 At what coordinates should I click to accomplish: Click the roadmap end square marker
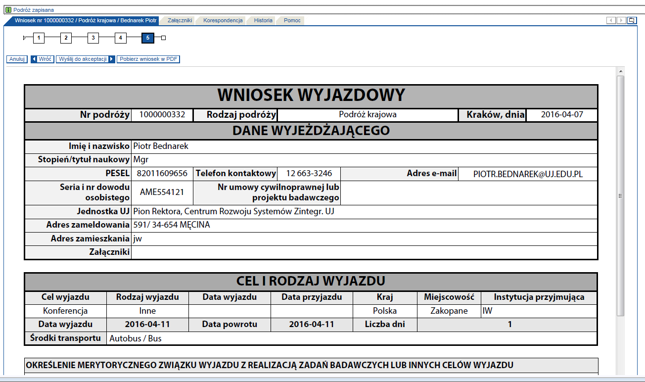[x=164, y=38]
